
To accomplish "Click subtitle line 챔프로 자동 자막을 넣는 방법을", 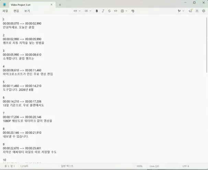I will coord(23,43).
